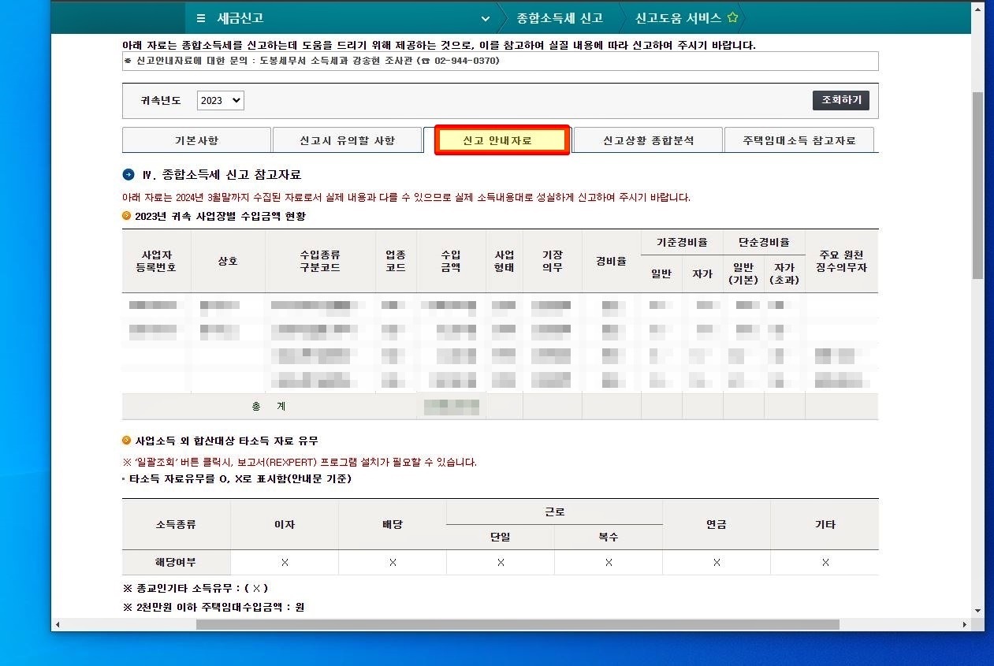Click the 종교인기타 소득유무 line
994x666 pixels.
pos(195,588)
